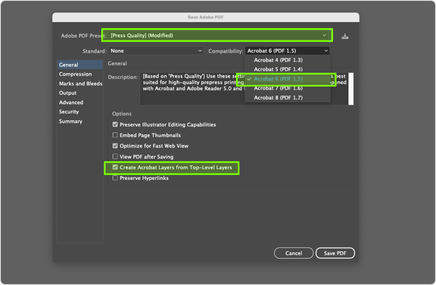
Task: Switch to the Compression section
Action: 76,74
